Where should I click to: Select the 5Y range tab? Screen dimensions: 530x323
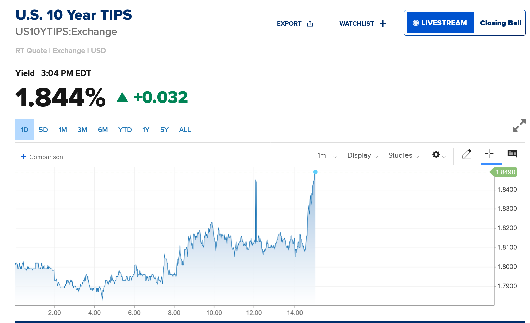(x=164, y=130)
